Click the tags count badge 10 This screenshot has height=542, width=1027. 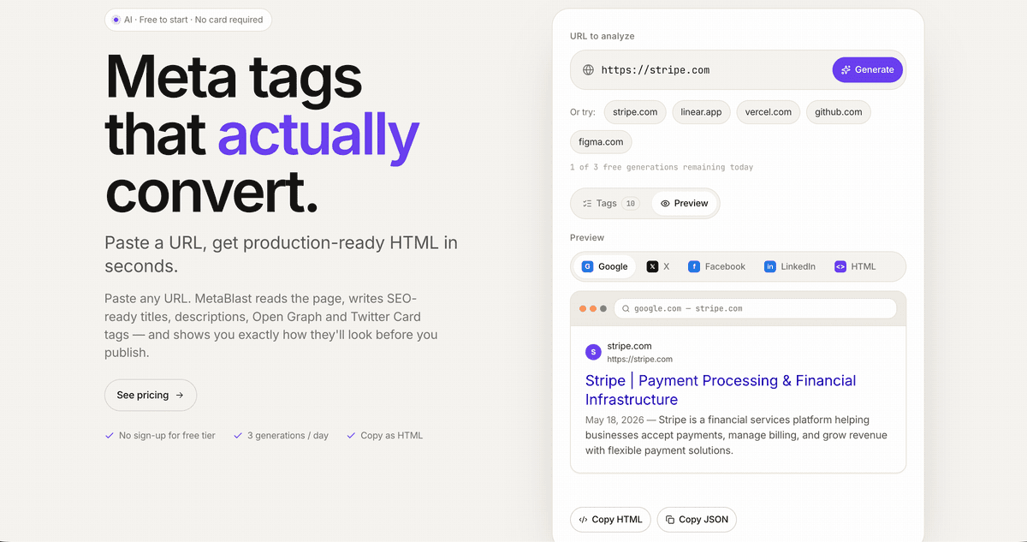pyautogui.click(x=631, y=204)
